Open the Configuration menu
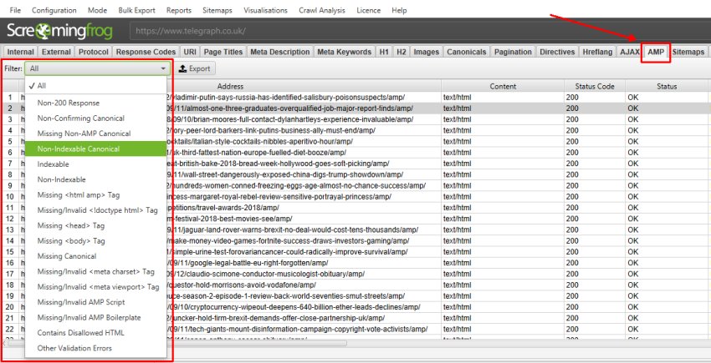711x363 pixels. click(x=54, y=10)
